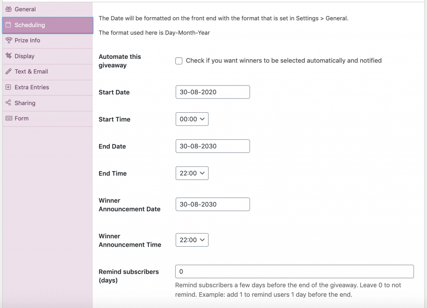Edit the Winner Announcement Date field

tap(213, 204)
